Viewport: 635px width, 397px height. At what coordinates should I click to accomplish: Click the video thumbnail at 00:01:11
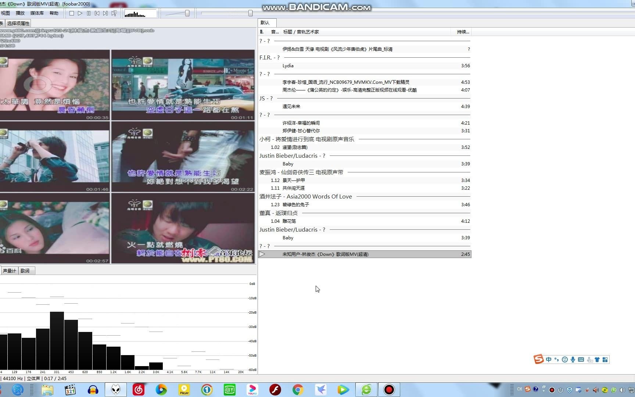click(183, 85)
